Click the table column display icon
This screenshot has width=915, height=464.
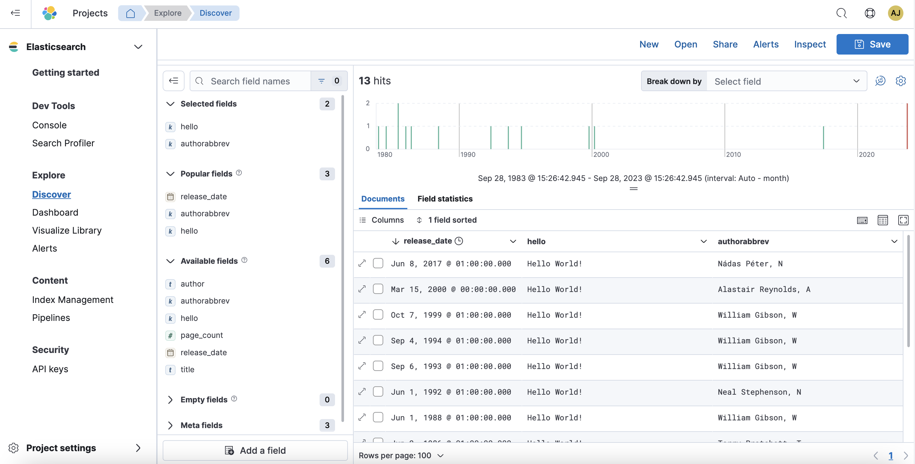click(x=883, y=219)
